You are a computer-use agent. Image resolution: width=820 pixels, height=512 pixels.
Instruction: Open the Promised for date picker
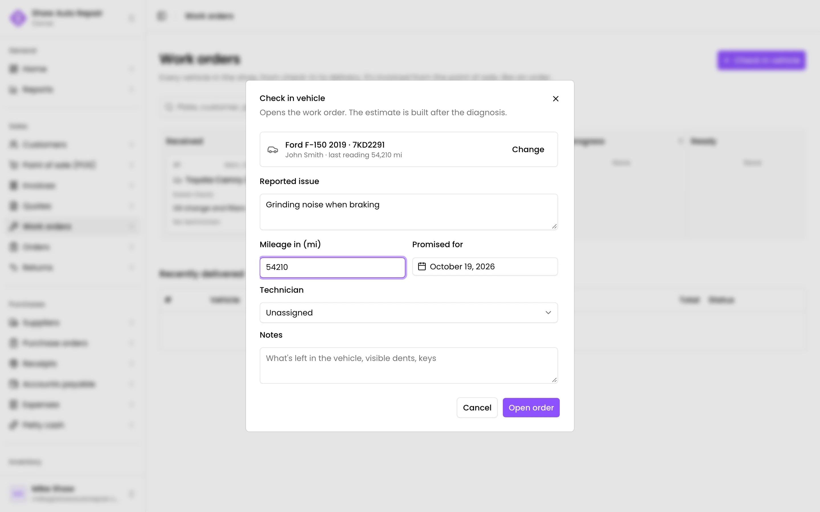point(485,267)
